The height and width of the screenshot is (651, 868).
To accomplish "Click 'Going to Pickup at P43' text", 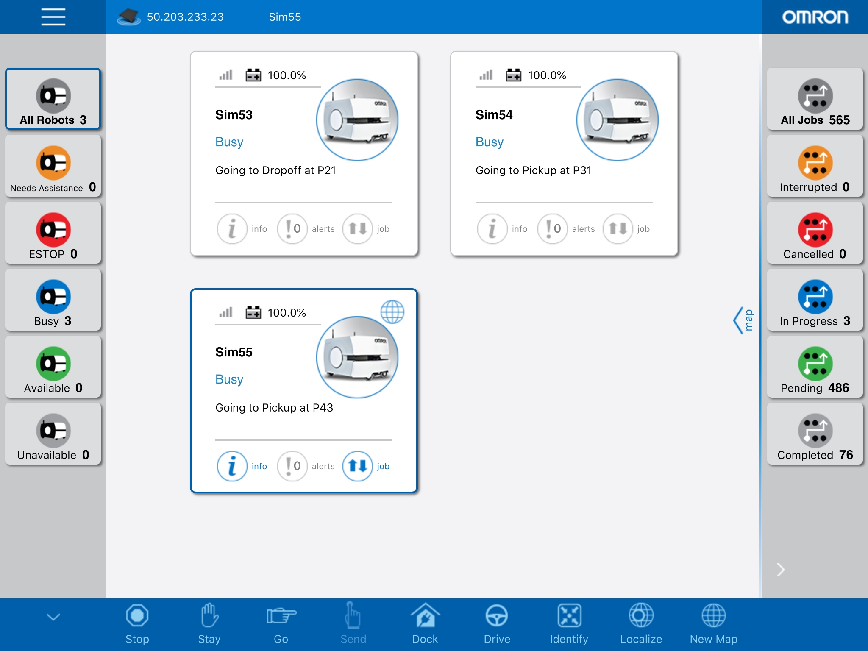I will [x=274, y=408].
